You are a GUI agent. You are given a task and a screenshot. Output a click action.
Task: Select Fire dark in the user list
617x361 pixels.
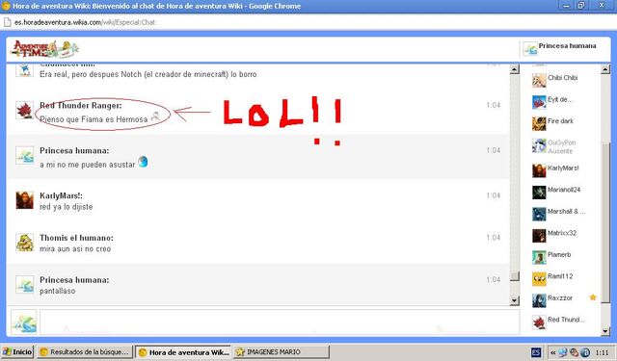point(552,122)
